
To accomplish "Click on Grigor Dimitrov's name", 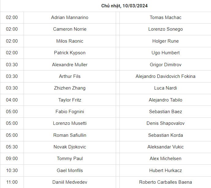I will [x=165, y=64].
